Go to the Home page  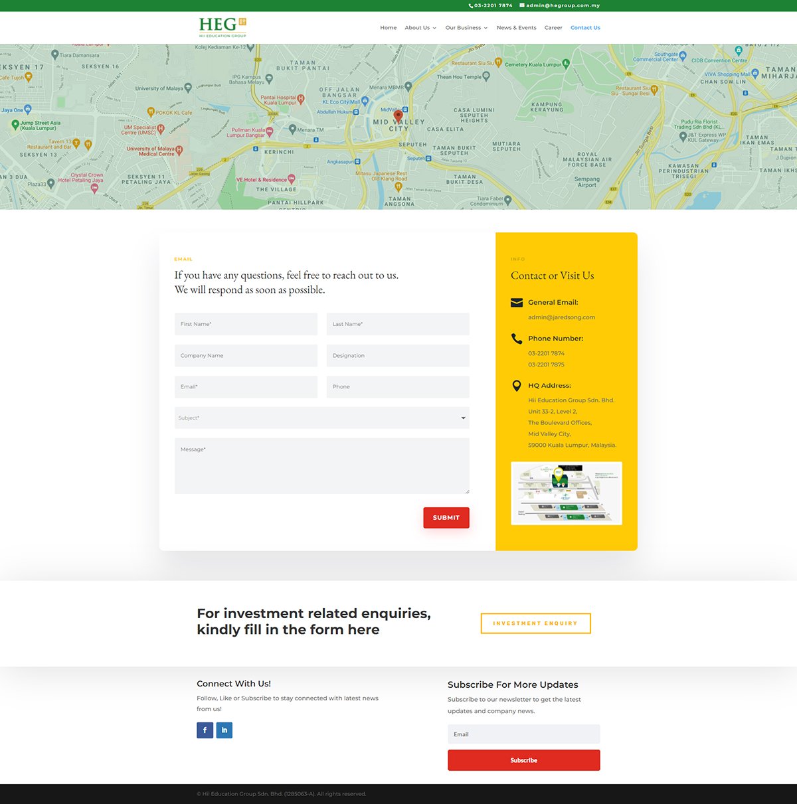pyautogui.click(x=388, y=28)
